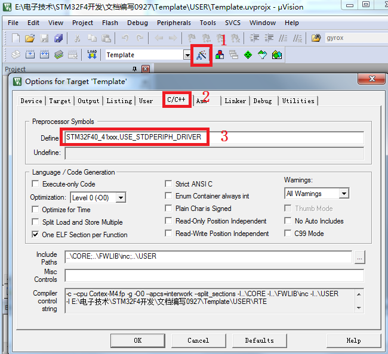Image resolution: width=388 pixels, height=354 pixels.
Task: Switch to the Linker tab
Action: tap(235, 101)
